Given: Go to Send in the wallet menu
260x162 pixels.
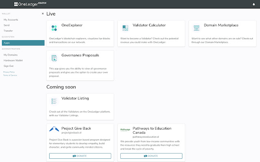Looking at the screenshot, I should point(6,25).
